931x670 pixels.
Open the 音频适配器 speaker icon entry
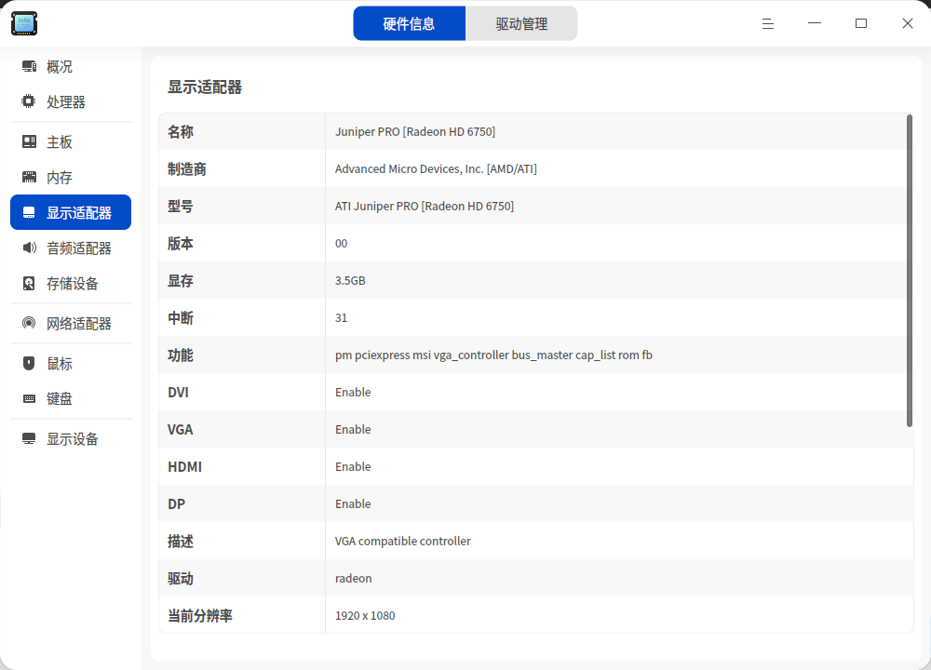[x=29, y=248]
